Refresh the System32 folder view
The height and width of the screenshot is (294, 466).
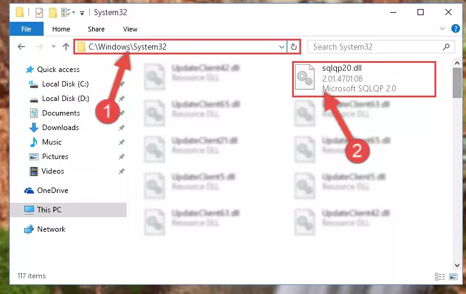(294, 47)
